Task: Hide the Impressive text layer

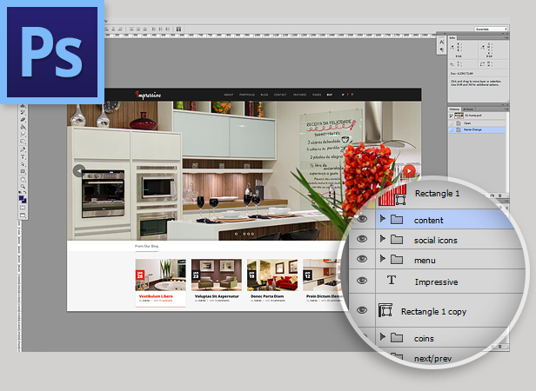Action: [362, 281]
